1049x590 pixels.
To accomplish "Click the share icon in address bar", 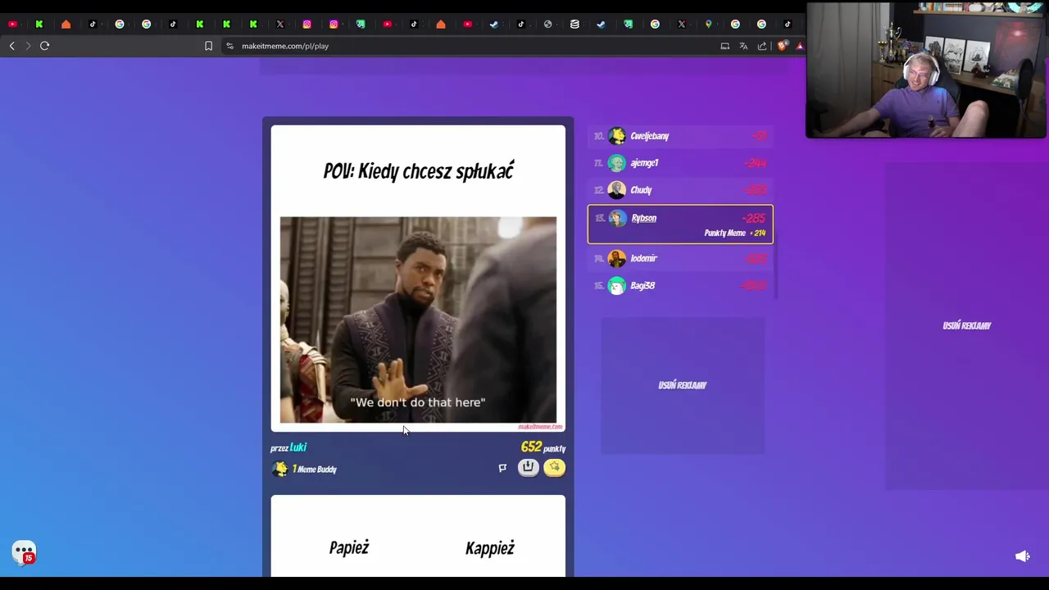I will 762,46.
